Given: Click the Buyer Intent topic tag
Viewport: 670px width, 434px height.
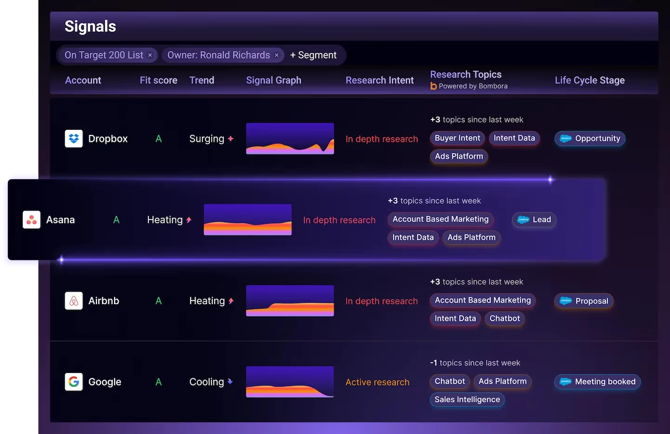Looking at the screenshot, I should pos(457,138).
